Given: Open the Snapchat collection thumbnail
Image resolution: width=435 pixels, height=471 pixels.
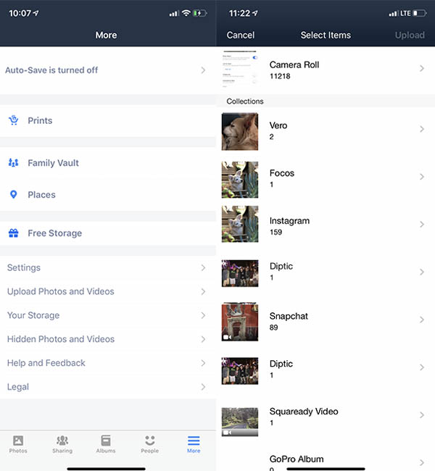Looking at the screenshot, I should [x=239, y=322].
